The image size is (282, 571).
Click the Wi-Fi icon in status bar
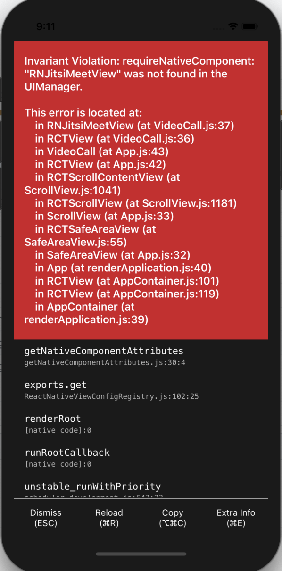pyautogui.click(x=232, y=26)
